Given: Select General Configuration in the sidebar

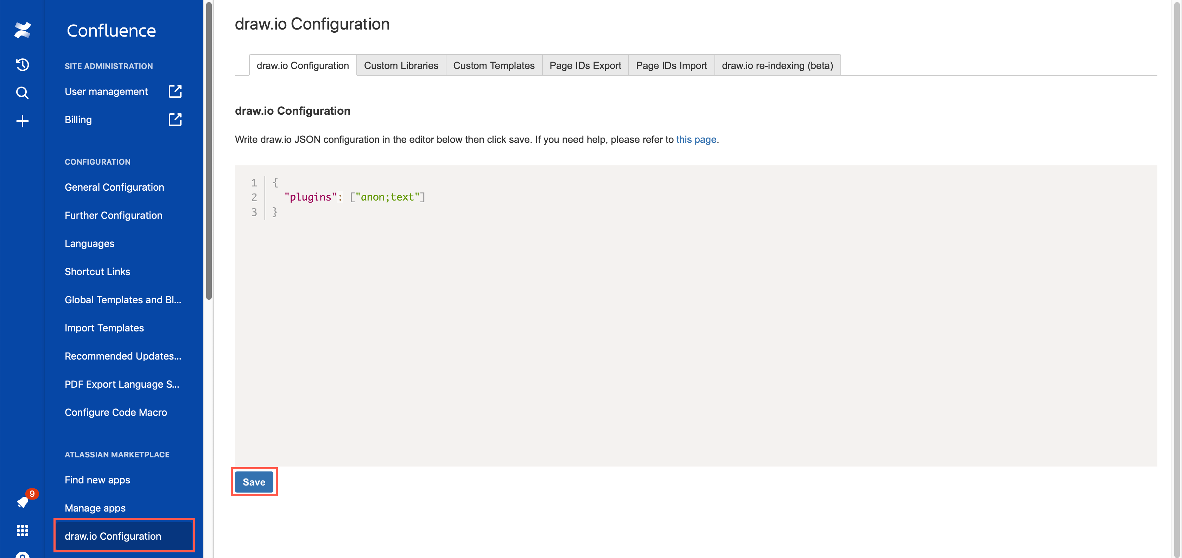Looking at the screenshot, I should click(114, 187).
